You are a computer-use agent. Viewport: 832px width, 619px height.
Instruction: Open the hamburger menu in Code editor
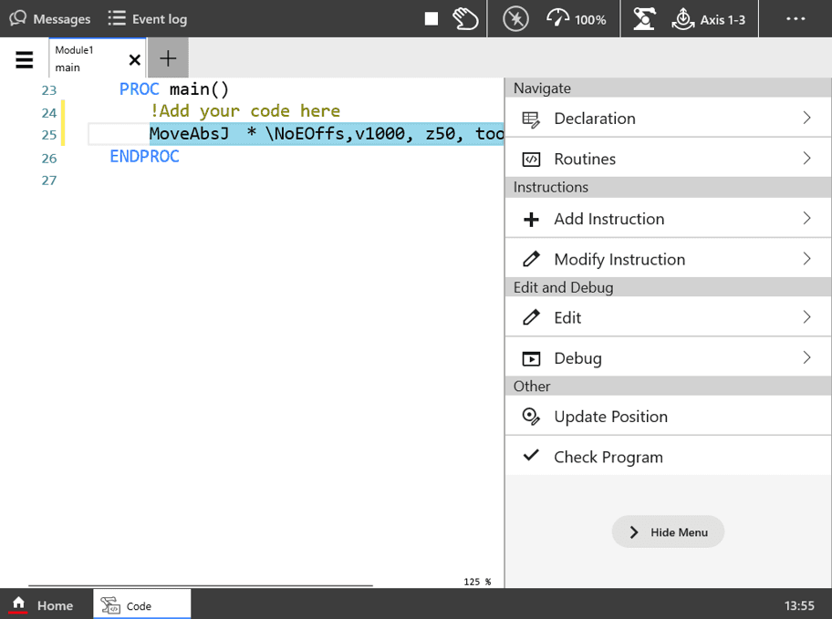tap(25, 59)
